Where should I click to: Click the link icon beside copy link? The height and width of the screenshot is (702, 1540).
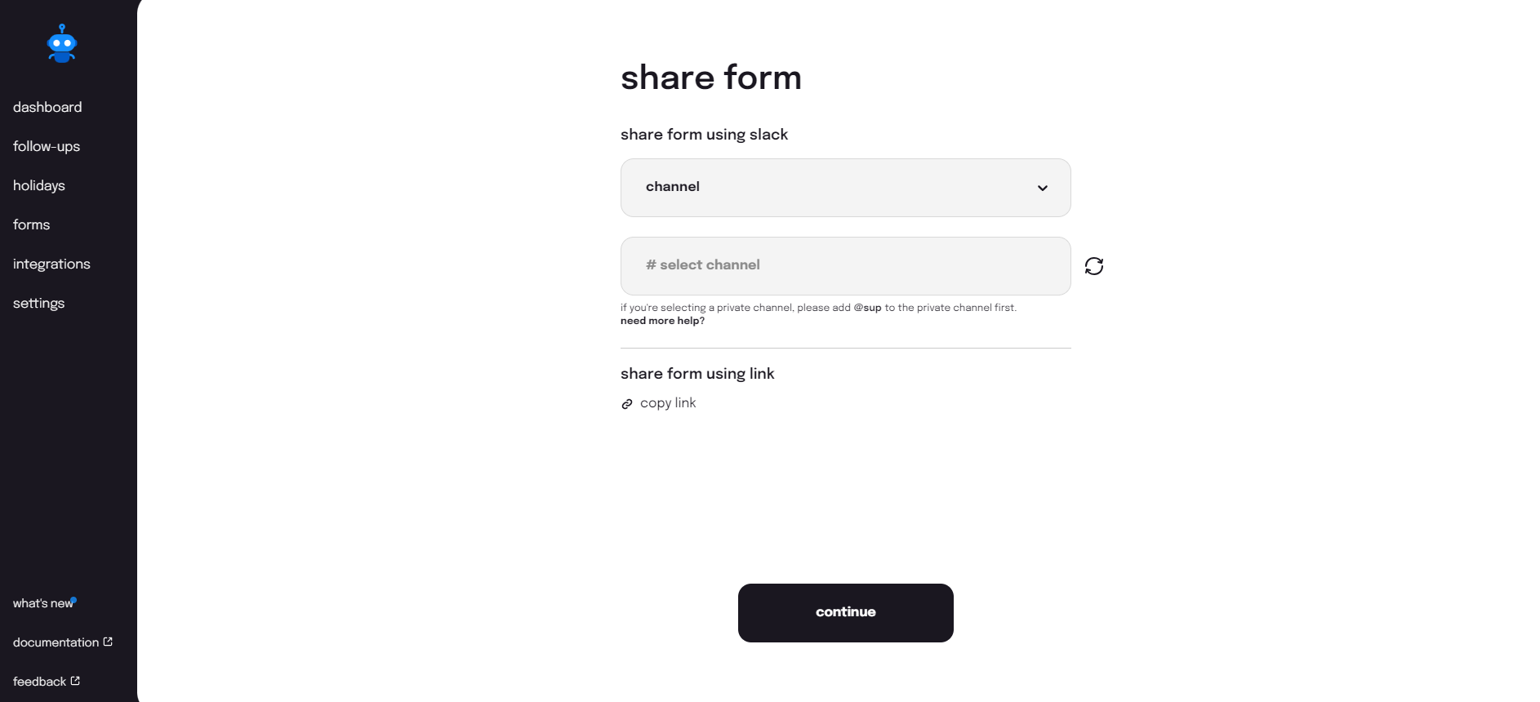pyautogui.click(x=627, y=404)
